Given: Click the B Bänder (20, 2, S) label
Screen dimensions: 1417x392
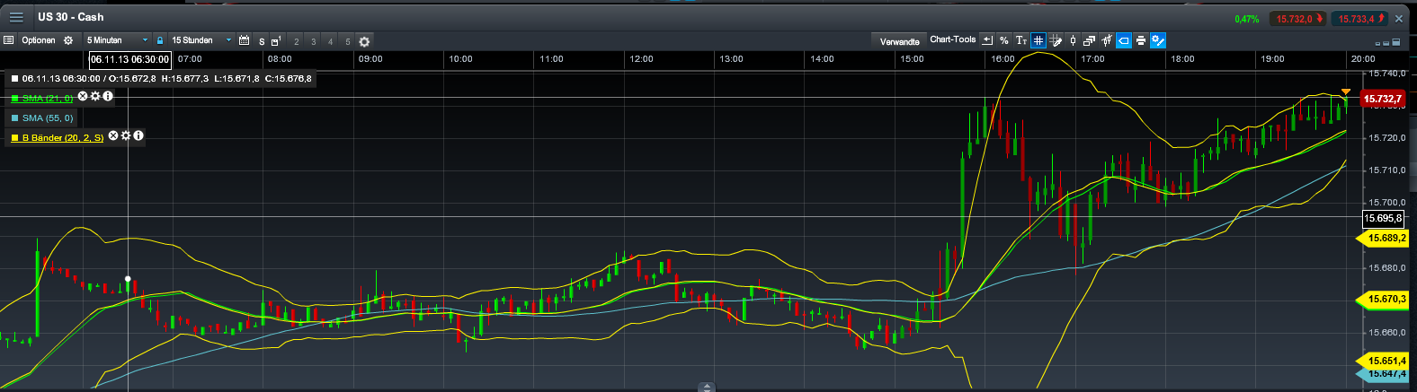Looking at the screenshot, I should click(x=63, y=138).
